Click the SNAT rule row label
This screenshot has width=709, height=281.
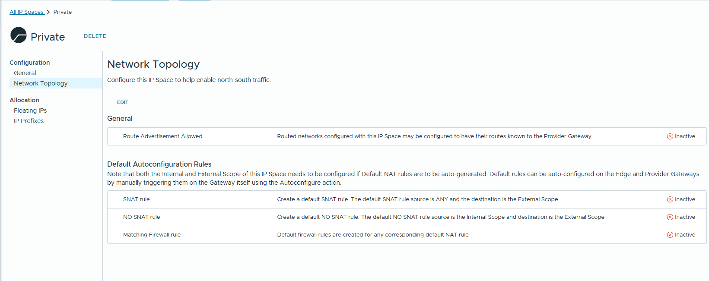point(136,199)
